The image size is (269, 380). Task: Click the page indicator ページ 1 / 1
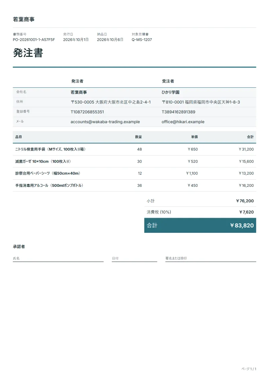click(248, 369)
